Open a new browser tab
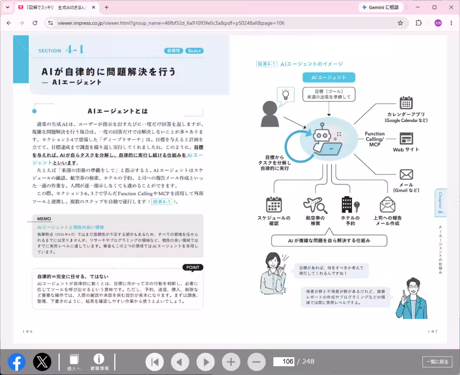Screen dimensions: 460x375 (x=107, y=7)
